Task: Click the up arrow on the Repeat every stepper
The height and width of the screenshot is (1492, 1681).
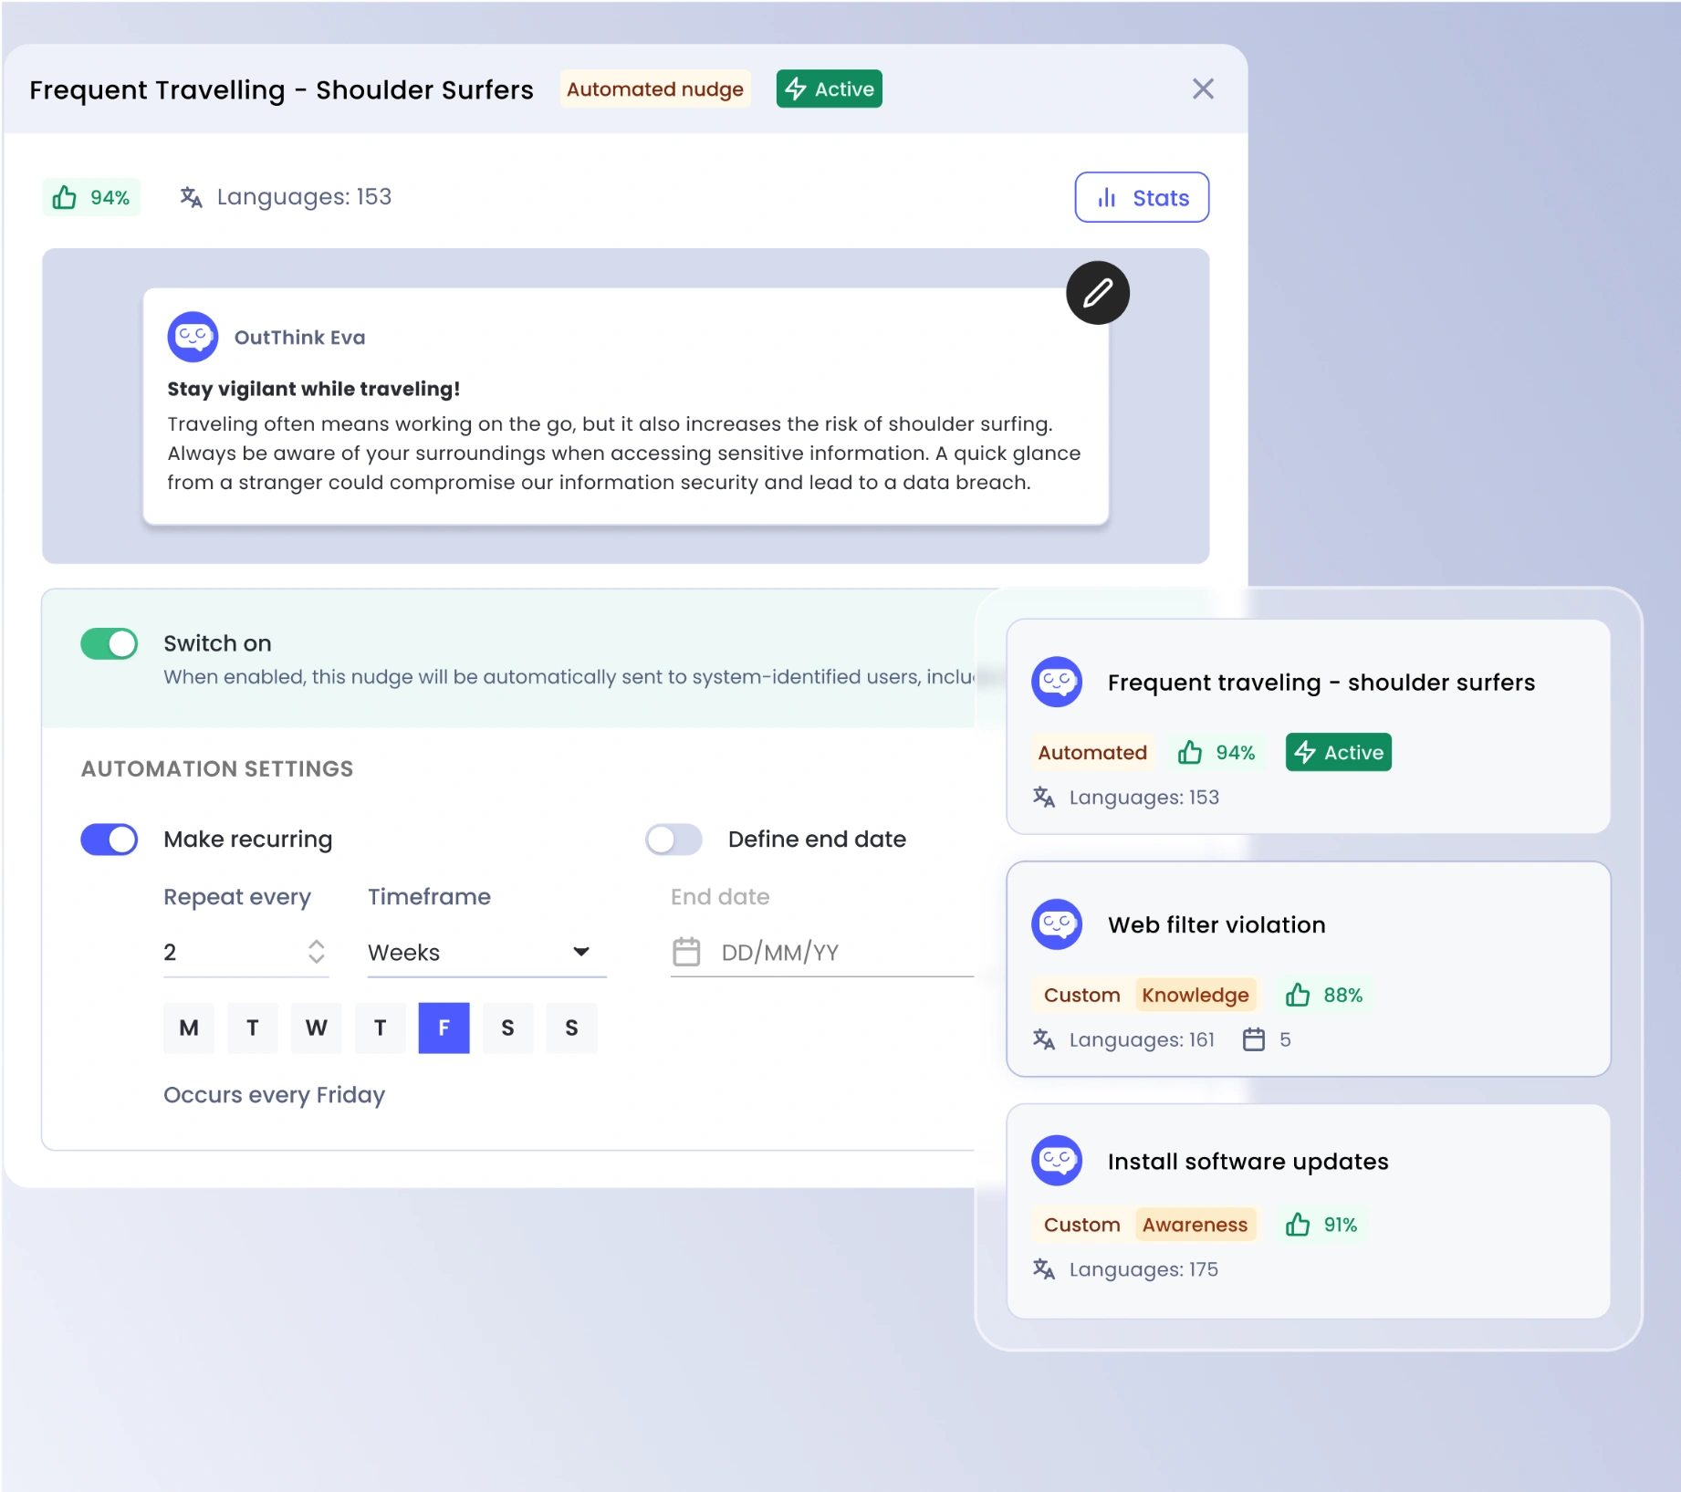Action: point(316,944)
